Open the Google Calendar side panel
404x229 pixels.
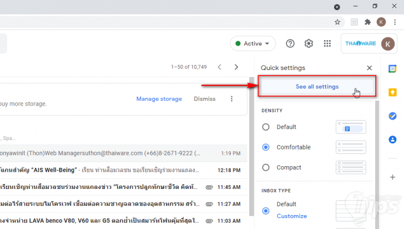point(392,69)
